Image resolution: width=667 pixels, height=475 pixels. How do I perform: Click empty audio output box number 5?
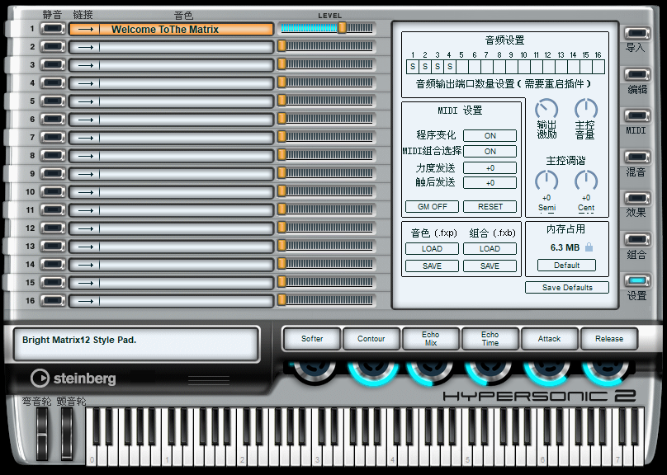pyautogui.click(x=462, y=67)
